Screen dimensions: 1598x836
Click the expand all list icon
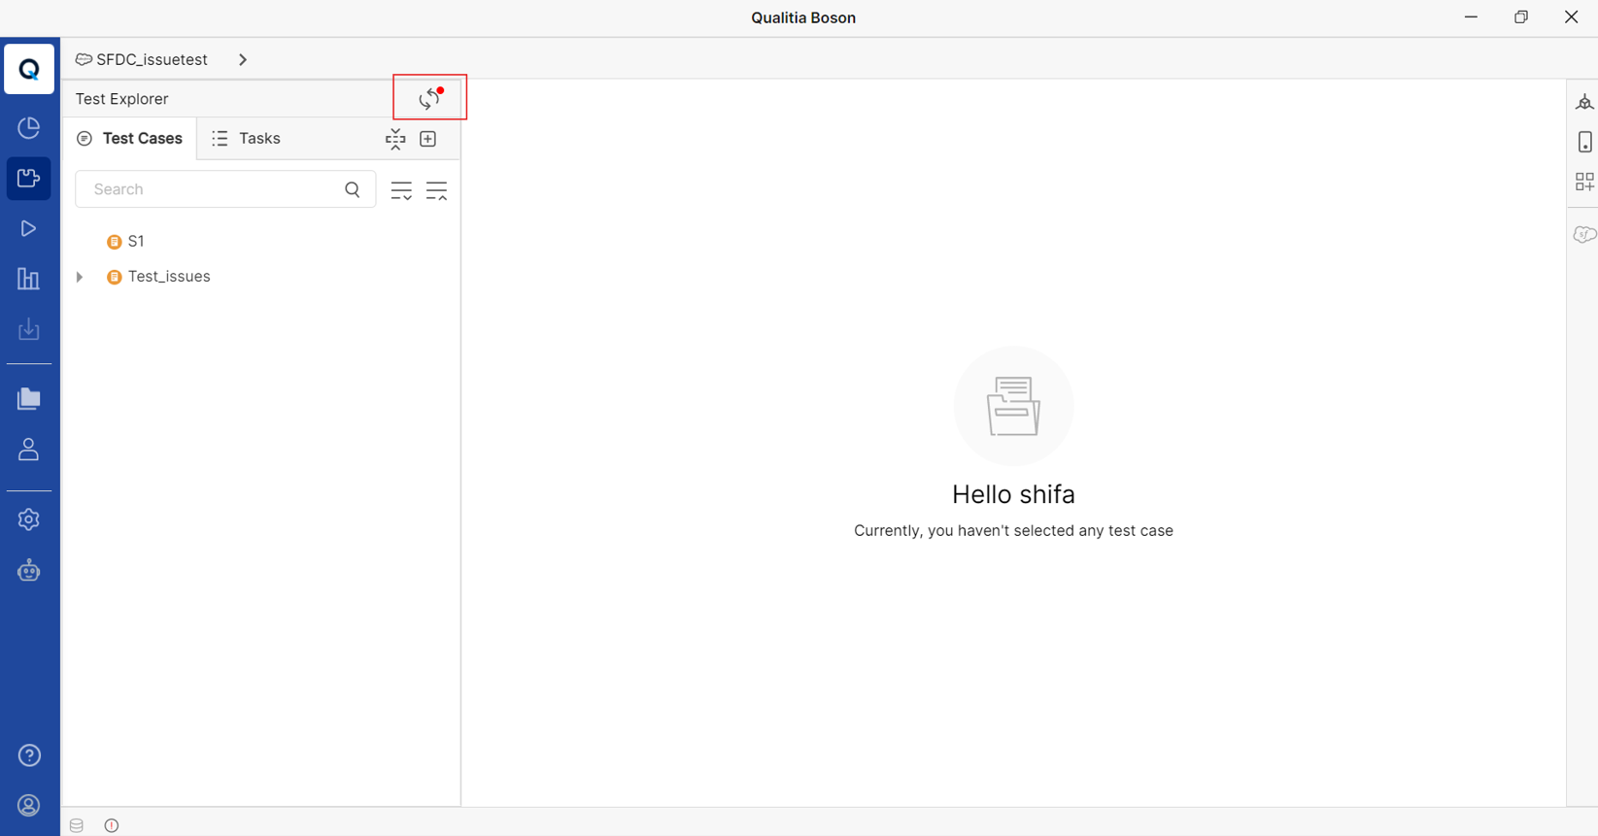click(x=401, y=190)
